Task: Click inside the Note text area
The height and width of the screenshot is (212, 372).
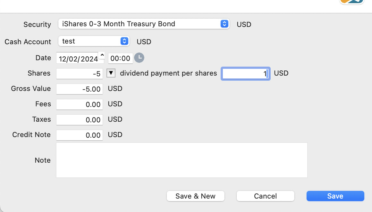Action: 182,160
